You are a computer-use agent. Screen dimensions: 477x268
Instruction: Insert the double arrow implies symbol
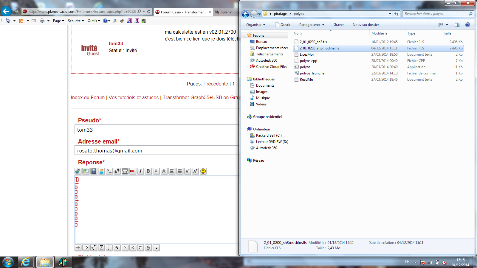coord(86,247)
